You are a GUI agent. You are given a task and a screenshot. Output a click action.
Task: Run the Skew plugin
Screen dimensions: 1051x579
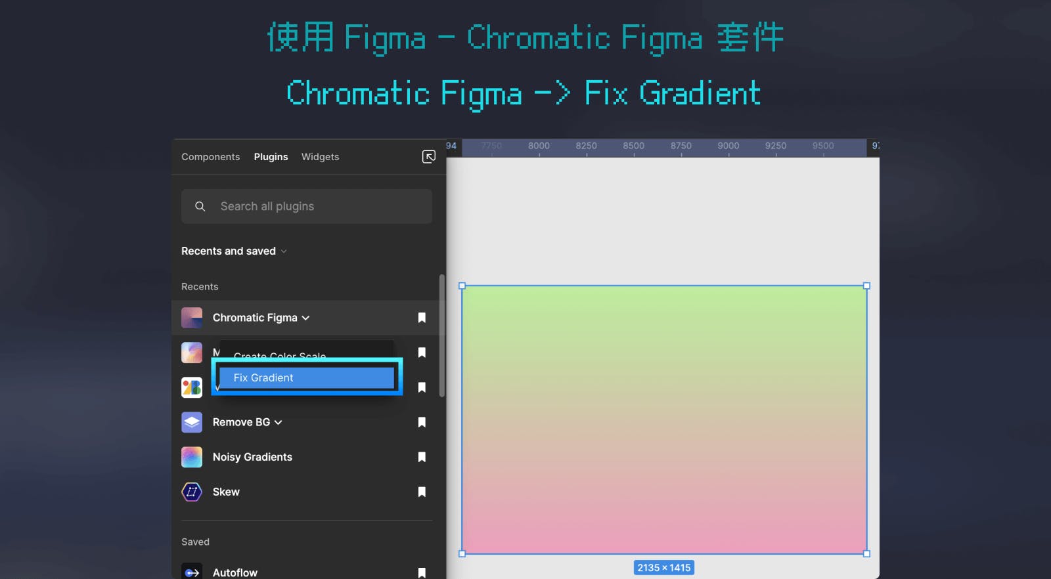click(226, 492)
